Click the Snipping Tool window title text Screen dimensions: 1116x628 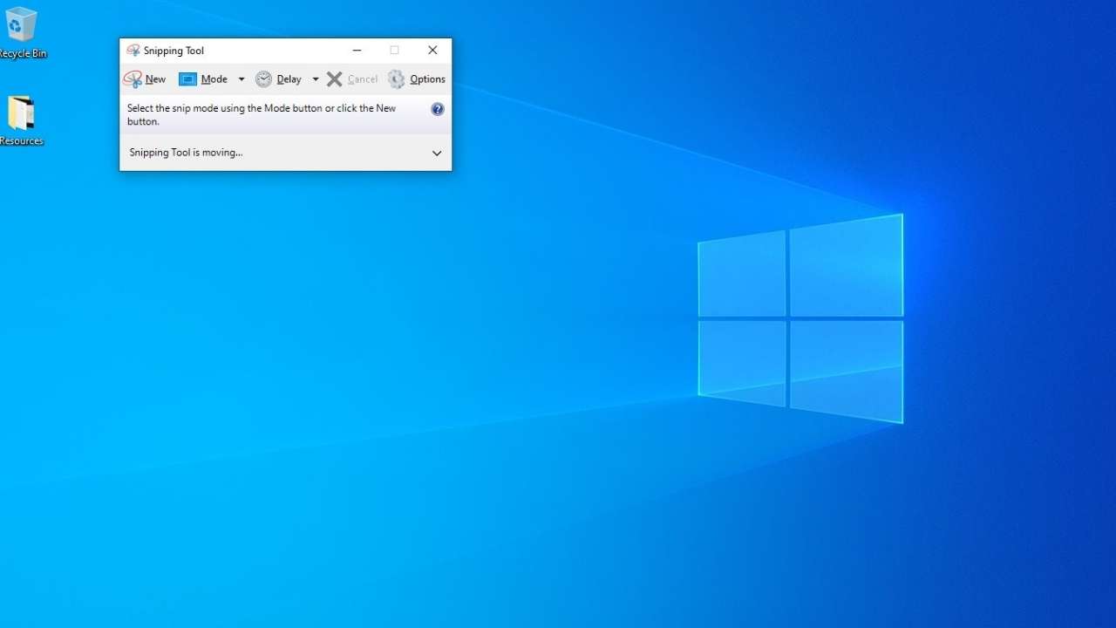(174, 50)
